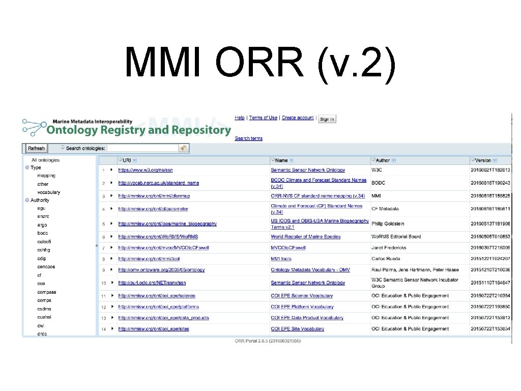This screenshot has width=521, height=391.
Task: Open the URI column dropdown arrow
Action: [x=134, y=160]
